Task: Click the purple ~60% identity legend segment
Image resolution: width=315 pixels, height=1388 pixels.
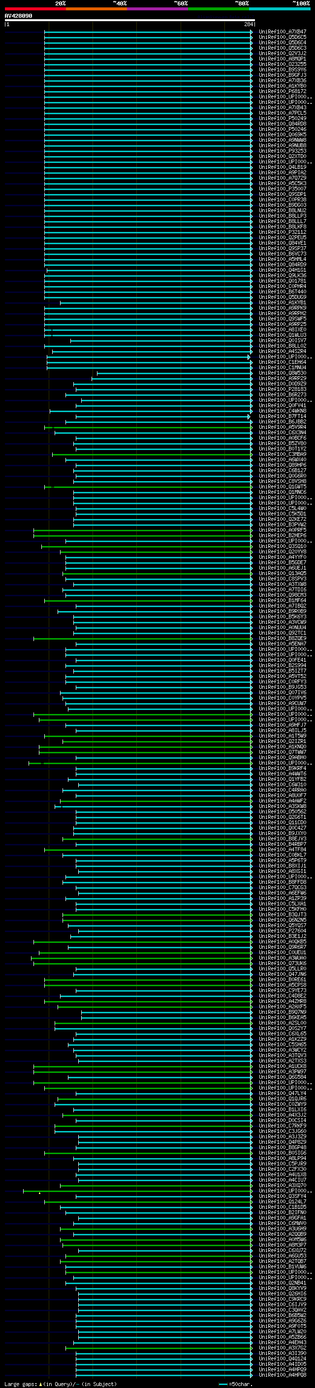Action: (x=157, y=9)
